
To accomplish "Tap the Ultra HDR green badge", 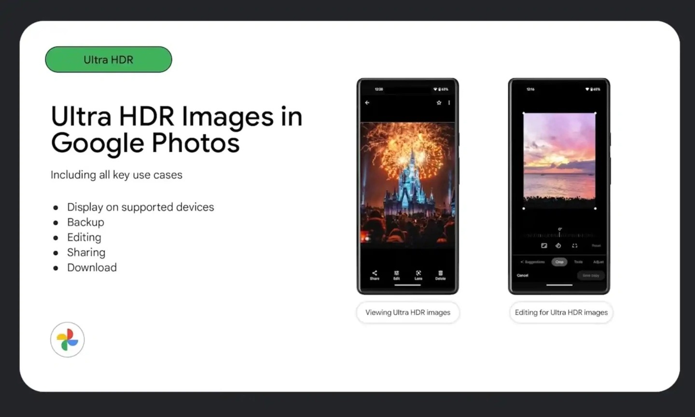I will (108, 59).
